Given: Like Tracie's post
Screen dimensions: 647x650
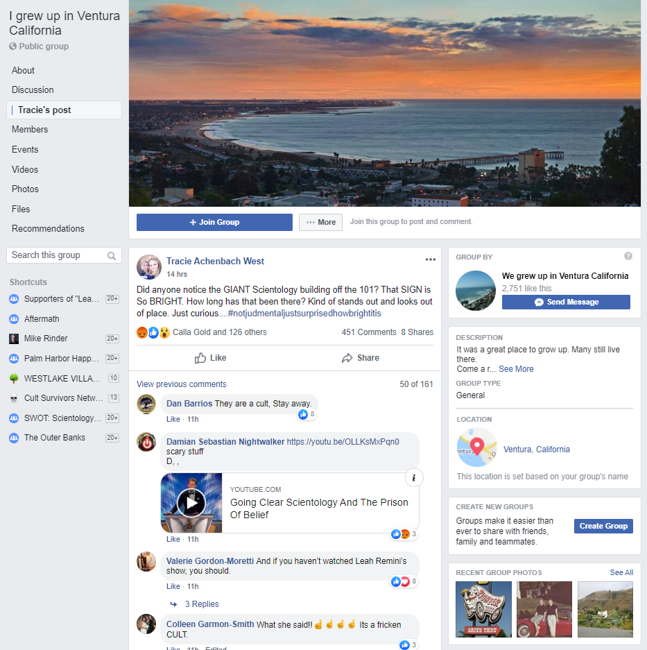Looking at the screenshot, I should tap(211, 358).
